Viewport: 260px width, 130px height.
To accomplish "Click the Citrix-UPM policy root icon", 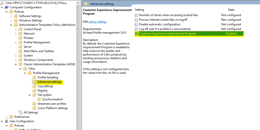I will point(2,3).
